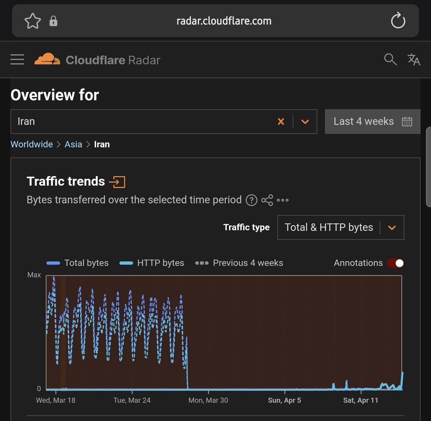This screenshot has width=431, height=421.
Task: Toggle the HTTP bytes legend series
Action: (152, 263)
